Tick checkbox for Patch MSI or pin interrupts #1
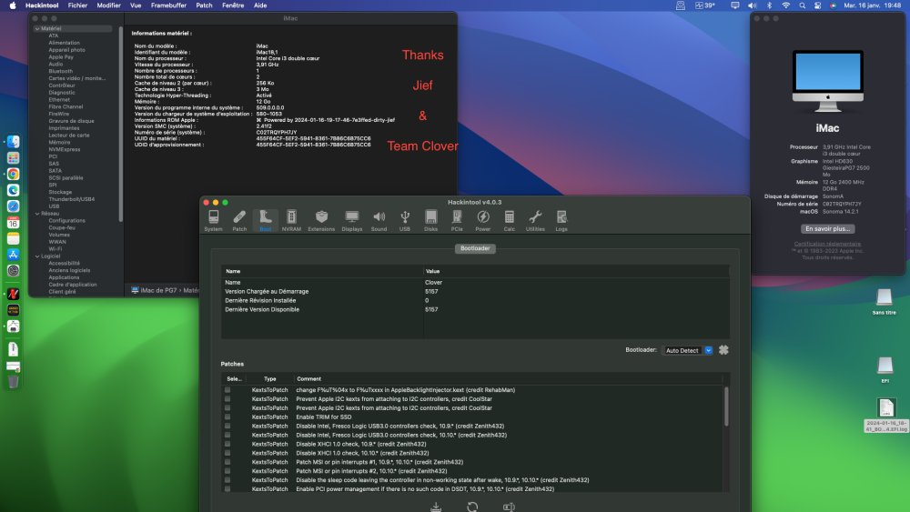Image resolution: width=910 pixels, height=512 pixels. tap(227, 462)
